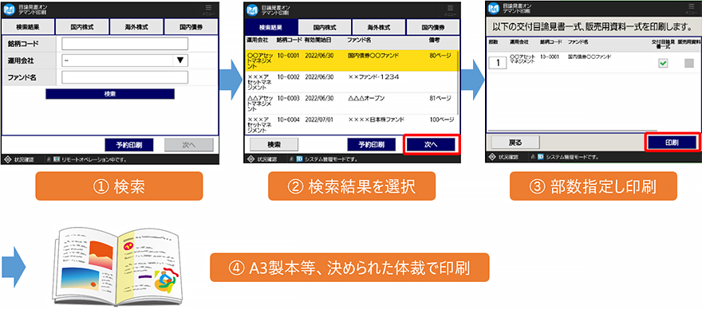Image resolution: width=702 pixels, height=309 pixels.
Task: Select 海外株式 tab on the results screen
Action: coord(379,28)
